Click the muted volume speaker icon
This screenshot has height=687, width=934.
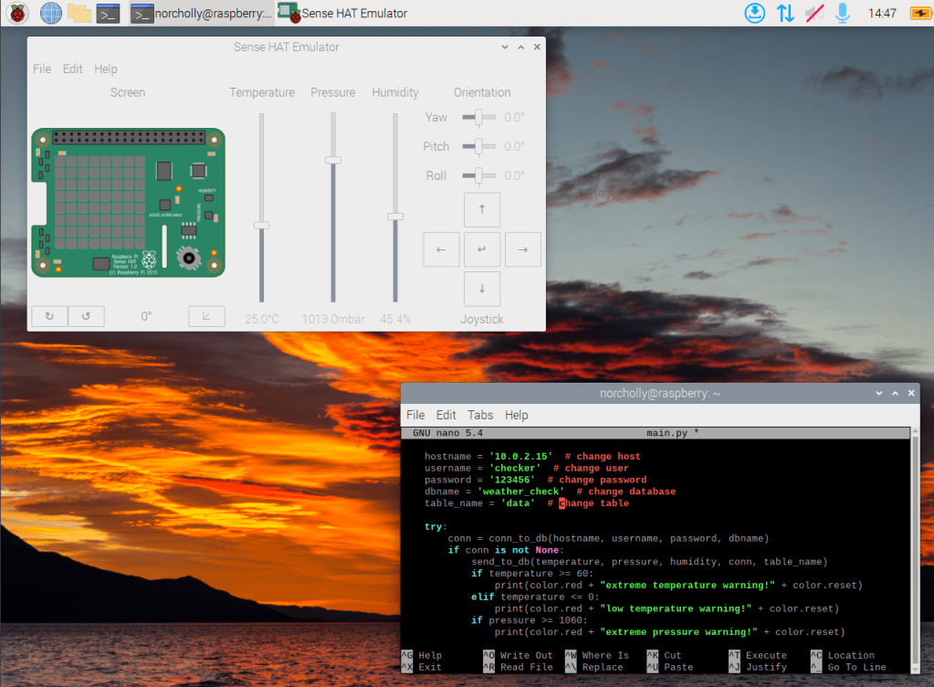click(813, 13)
